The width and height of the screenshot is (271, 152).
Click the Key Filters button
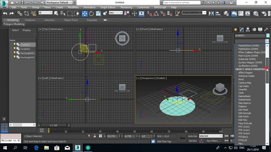point(213,141)
